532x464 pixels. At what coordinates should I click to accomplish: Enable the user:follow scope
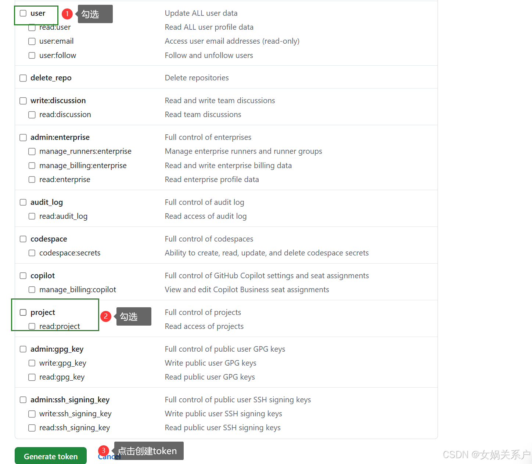click(x=32, y=55)
